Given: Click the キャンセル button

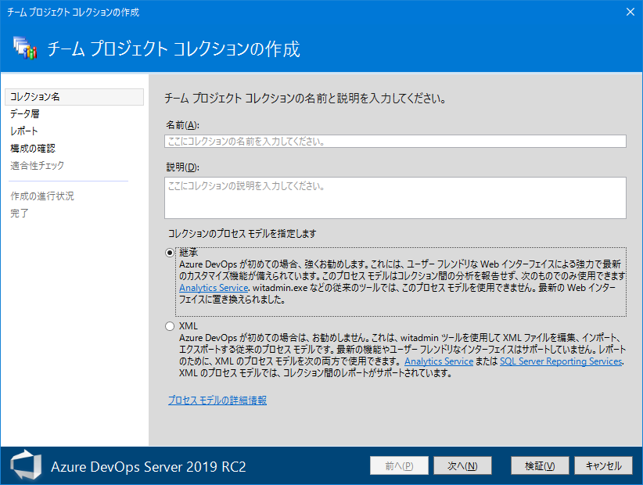Looking at the screenshot, I should tap(603, 465).
